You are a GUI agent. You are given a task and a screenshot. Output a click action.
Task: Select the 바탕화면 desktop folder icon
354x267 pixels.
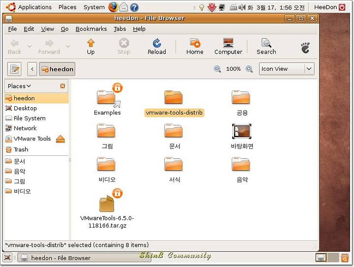[241, 131]
